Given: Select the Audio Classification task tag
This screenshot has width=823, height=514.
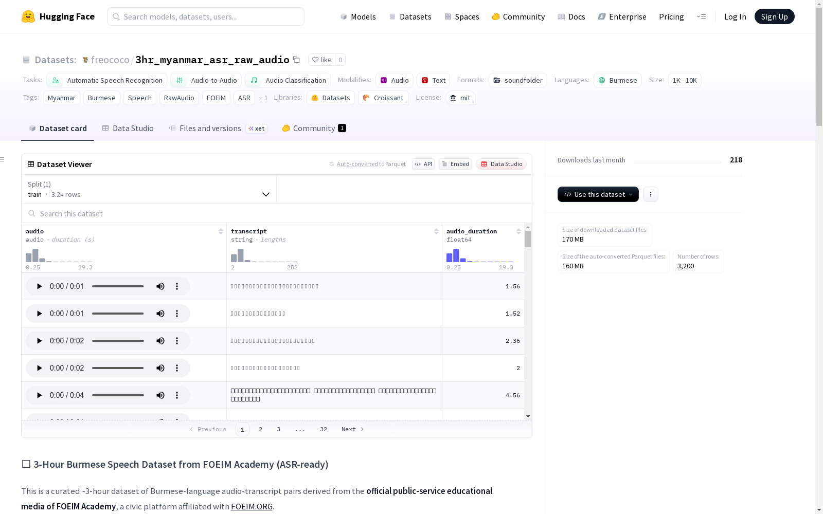Looking at the screenshot, I should point(288,80).
